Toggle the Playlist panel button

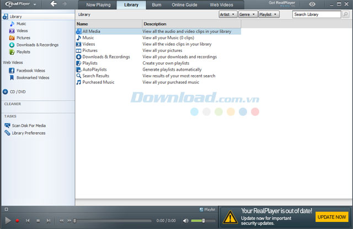[x=207, y=209]
